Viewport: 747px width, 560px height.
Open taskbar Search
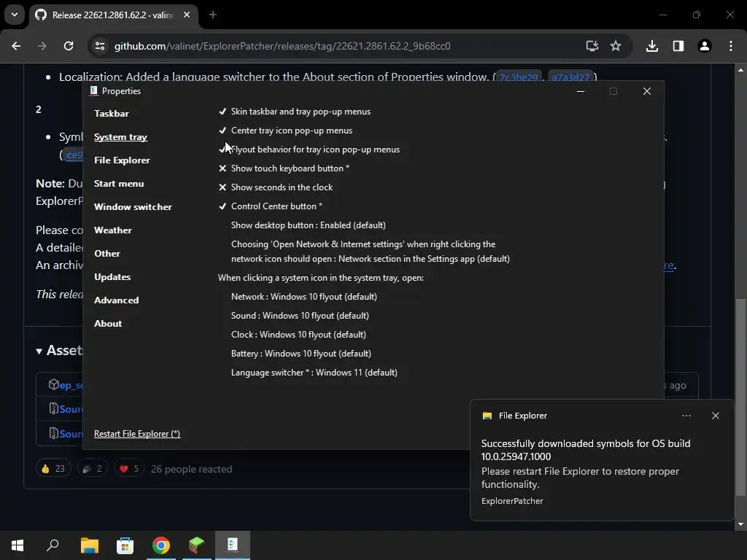click(x=53, y=545)
